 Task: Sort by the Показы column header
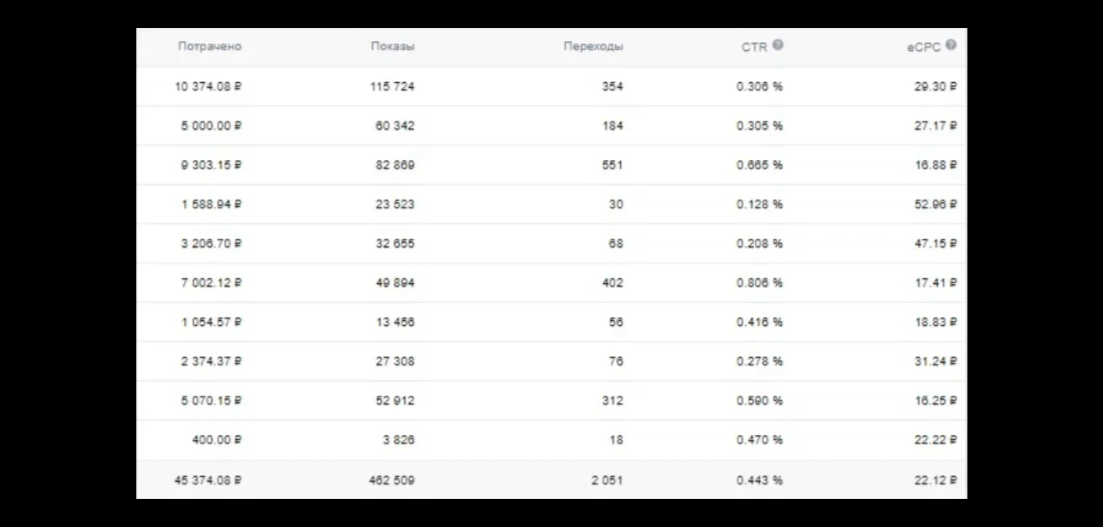393,47
